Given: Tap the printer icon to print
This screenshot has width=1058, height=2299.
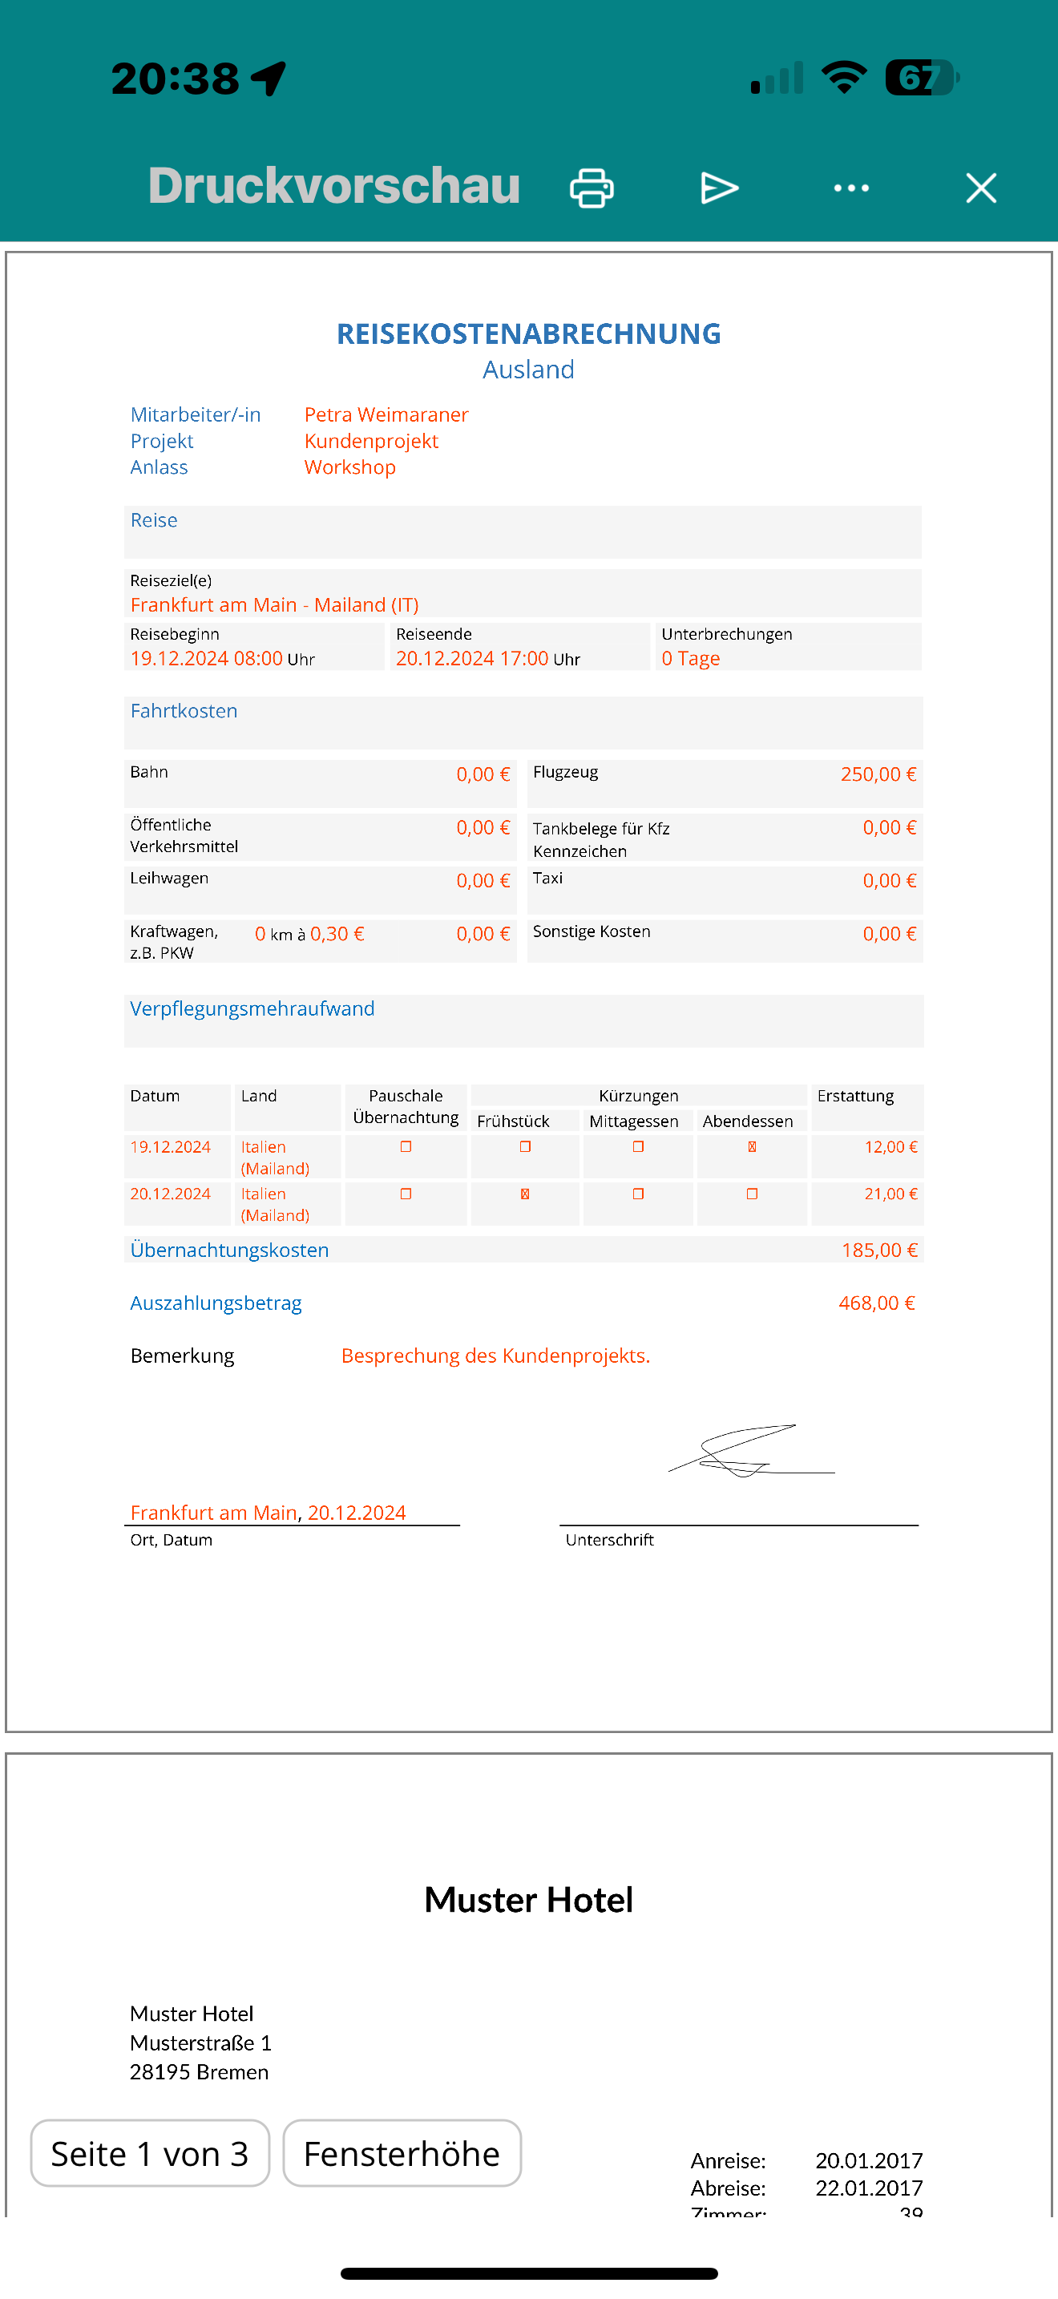Looking at the screenshot, I should (x=592, y=188).
